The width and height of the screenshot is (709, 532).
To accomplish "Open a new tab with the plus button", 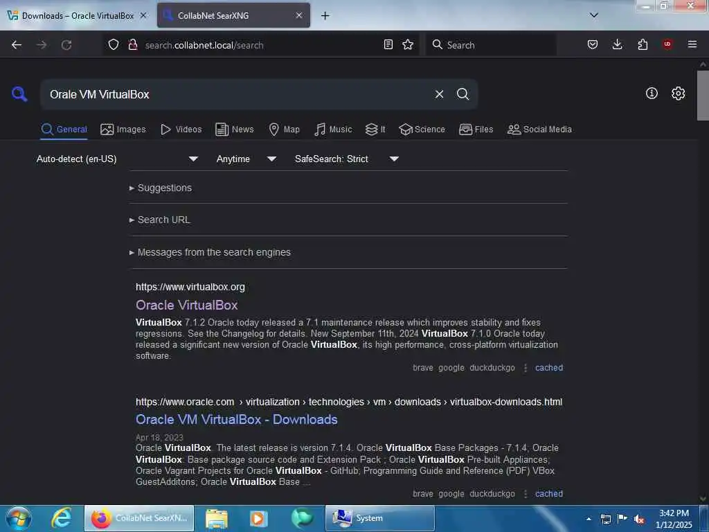I will [x=325, y=16].
